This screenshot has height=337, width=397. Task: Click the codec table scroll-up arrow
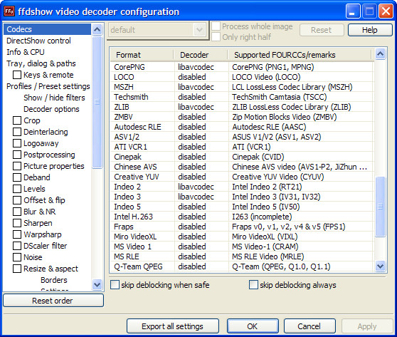click(381, 53)
